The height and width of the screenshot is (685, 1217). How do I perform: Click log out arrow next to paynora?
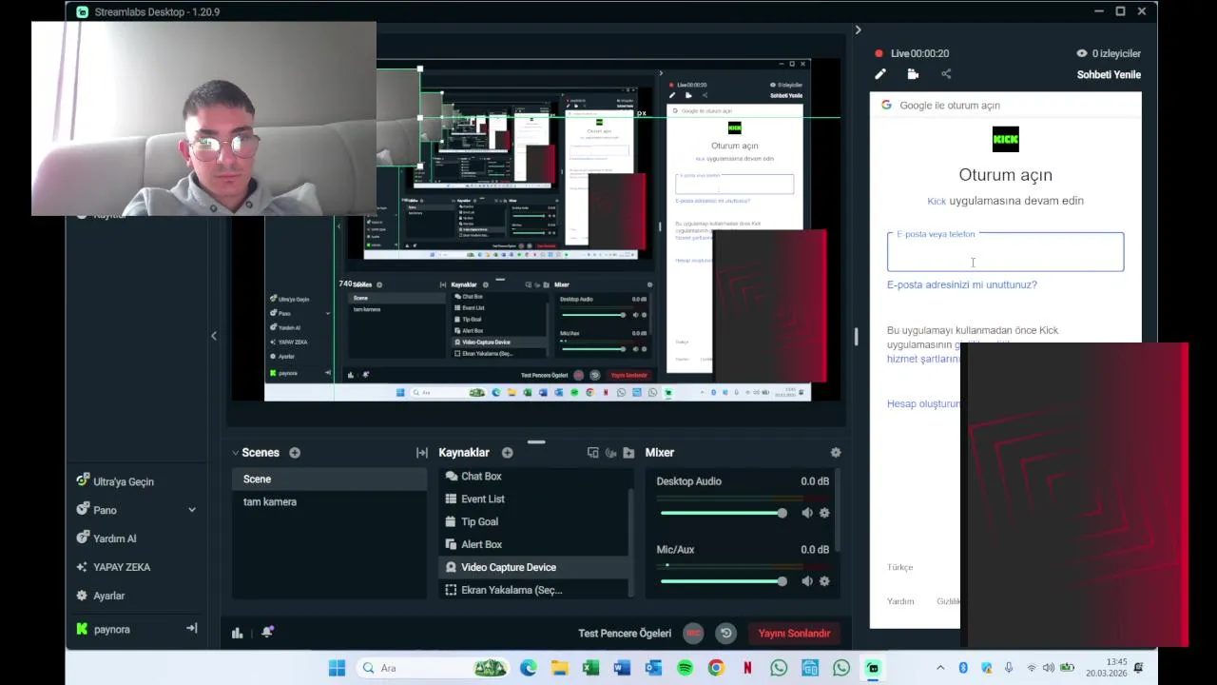191,629
